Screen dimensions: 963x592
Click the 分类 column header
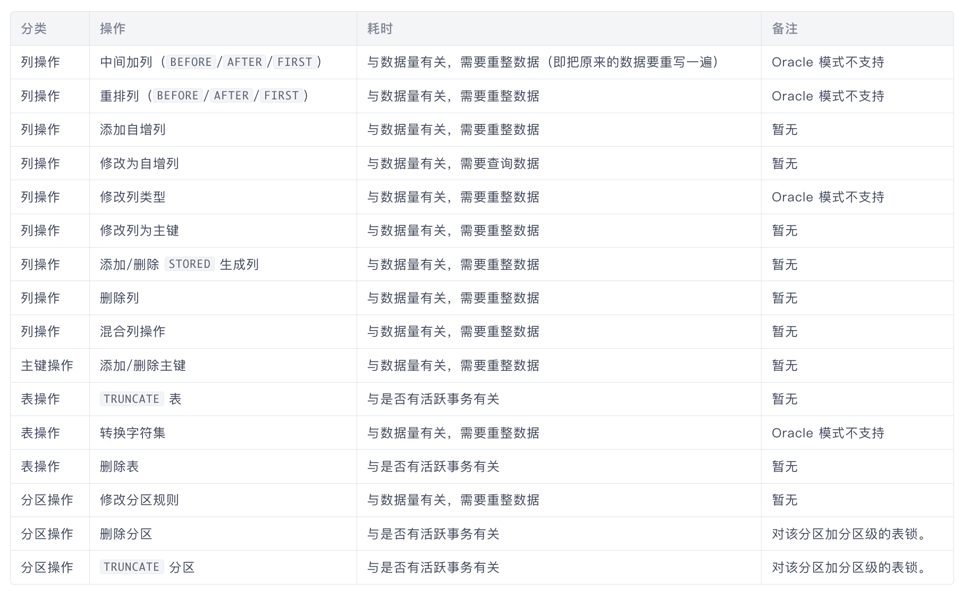[x=32, y=29]
